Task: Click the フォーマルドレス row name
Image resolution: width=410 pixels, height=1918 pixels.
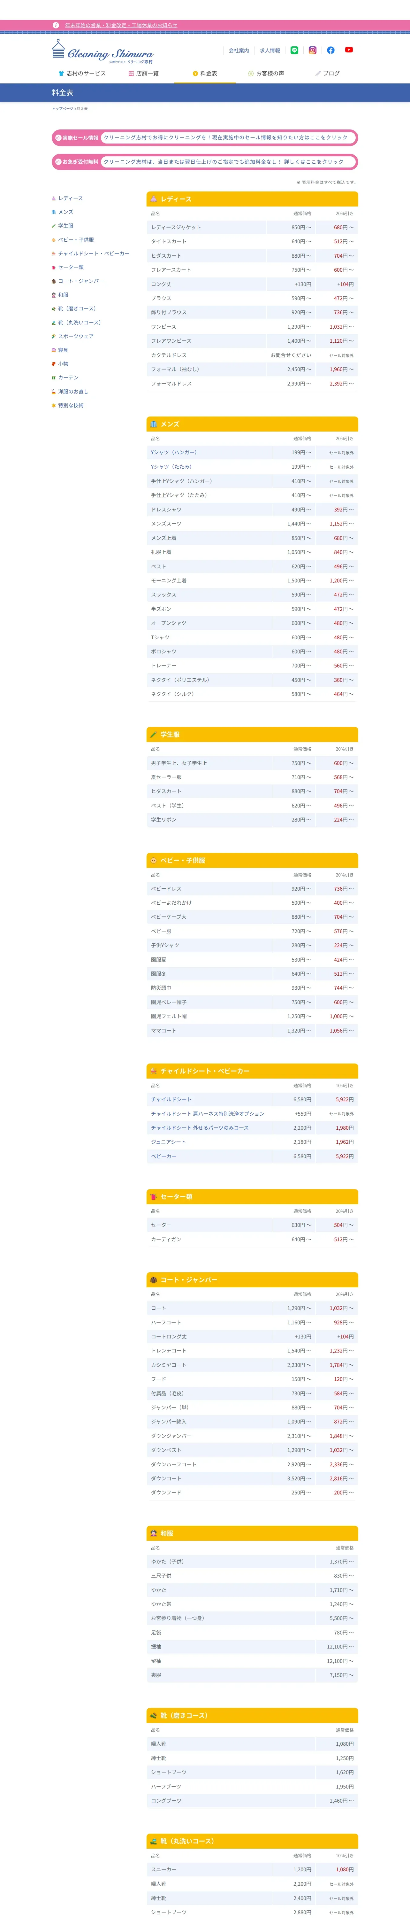Action: 171,384
